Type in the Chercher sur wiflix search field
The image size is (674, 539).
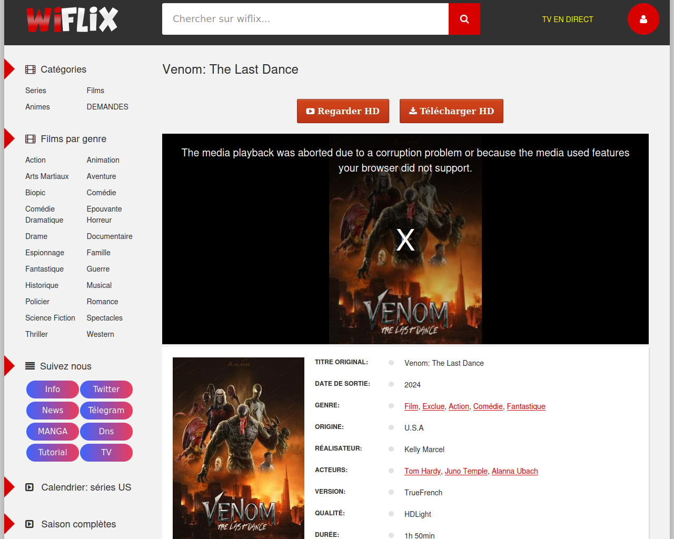click(x=305, y=19)
